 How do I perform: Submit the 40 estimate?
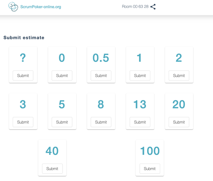click(52, 169)
